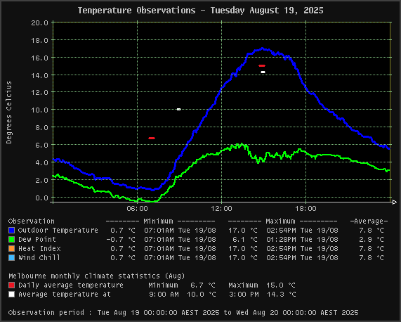Image resolution: width=401 pixels, height=322 pixels.
Task: Click the 20.0 y-axis label
Action: coord(39,22)
